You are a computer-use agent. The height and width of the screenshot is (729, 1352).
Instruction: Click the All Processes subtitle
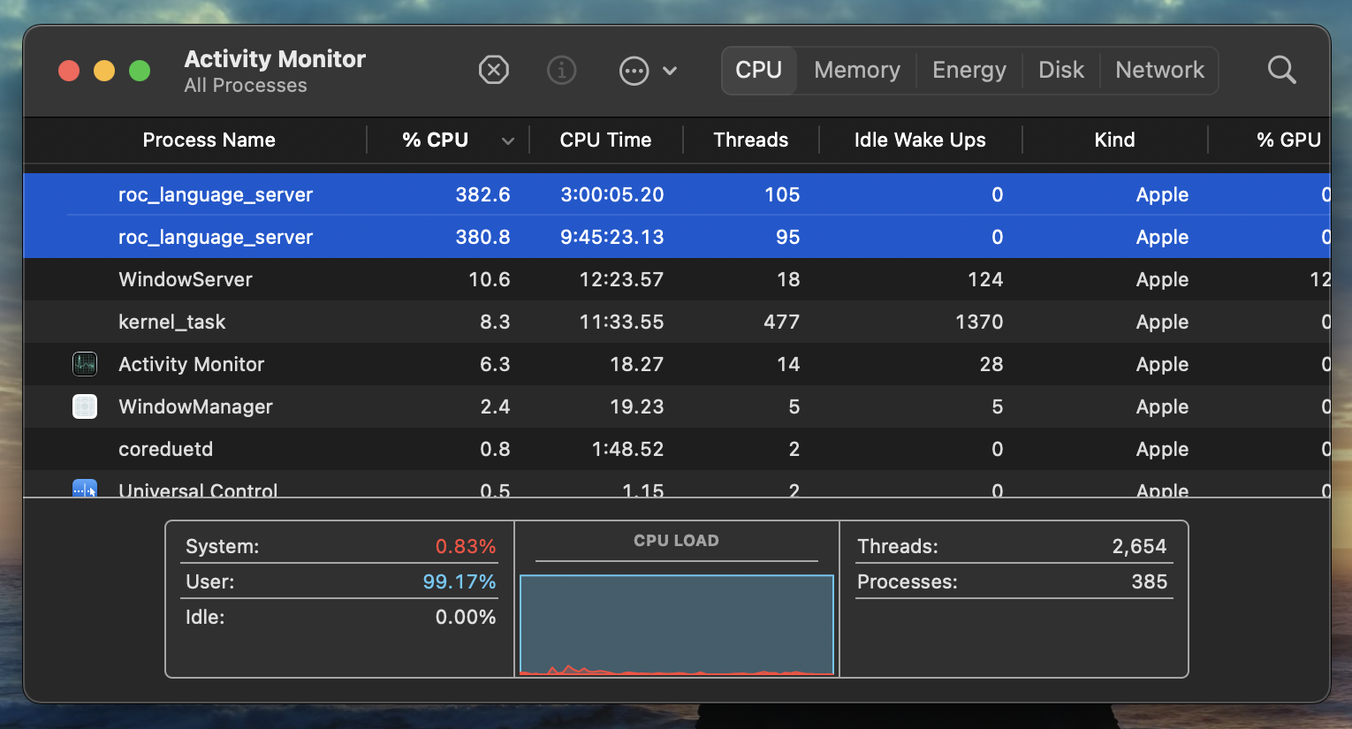click(x=246, y=86)
